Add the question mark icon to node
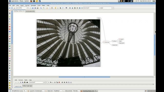Viewport: 164px width, 92px height. (10, 19)
